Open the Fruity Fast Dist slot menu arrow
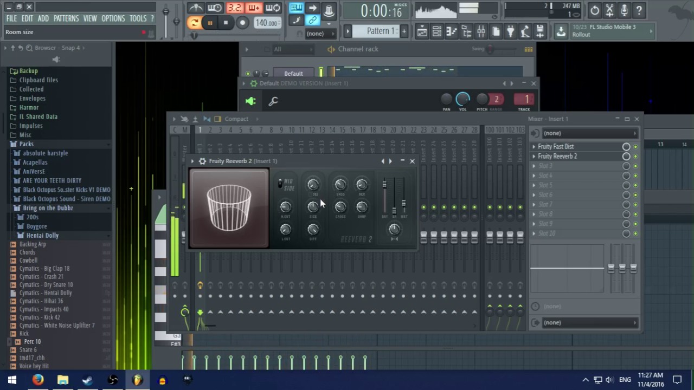The height and width of the screenshot is (390, 694). click(534, 147)
